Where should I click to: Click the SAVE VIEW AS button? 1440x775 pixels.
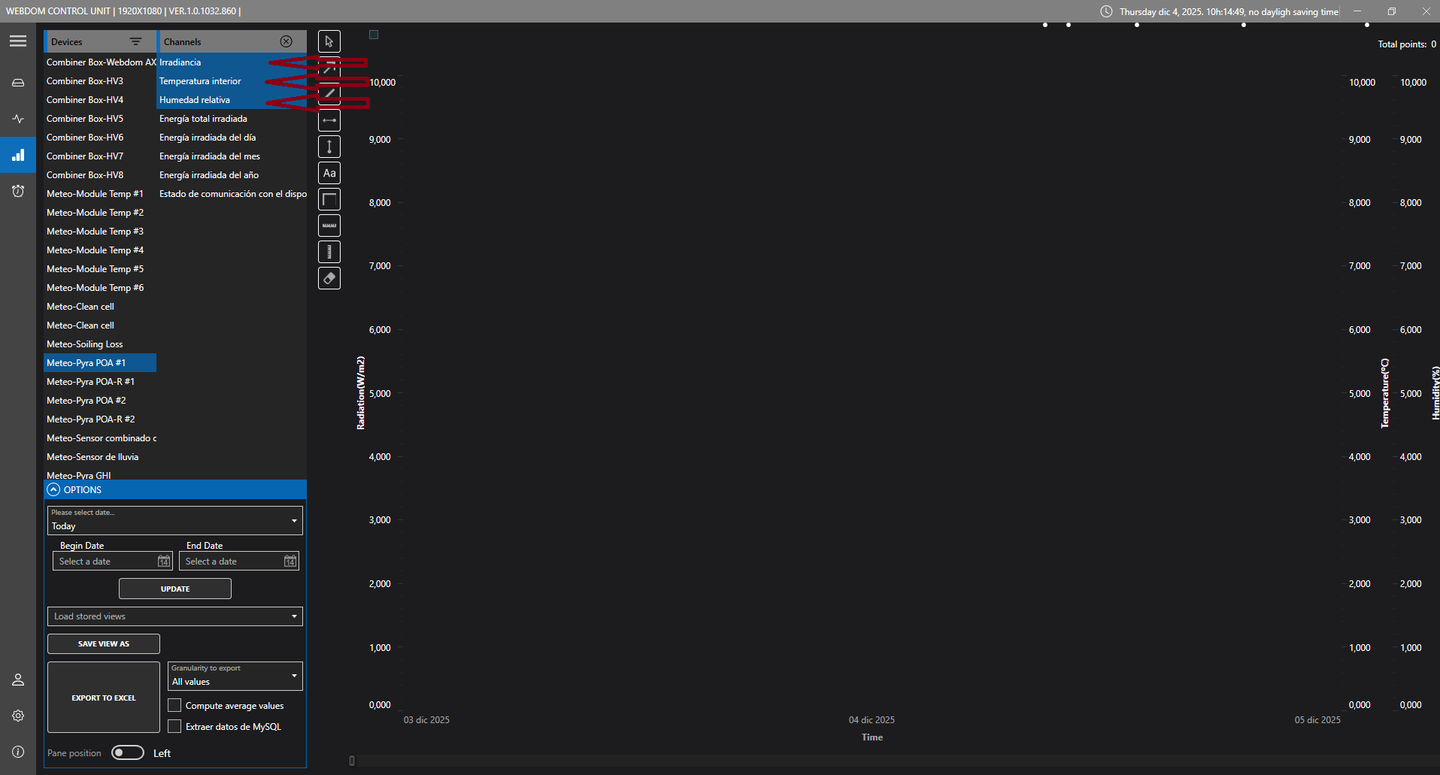click(104, 643)
